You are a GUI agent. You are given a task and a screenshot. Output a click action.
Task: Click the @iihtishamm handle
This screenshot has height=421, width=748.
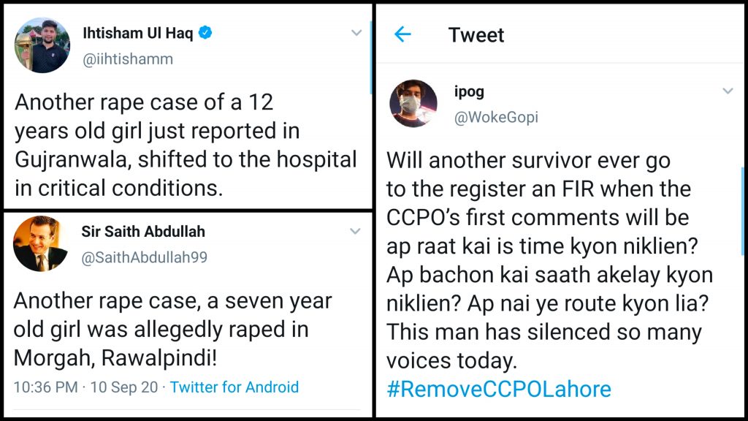tap(128, 59)
